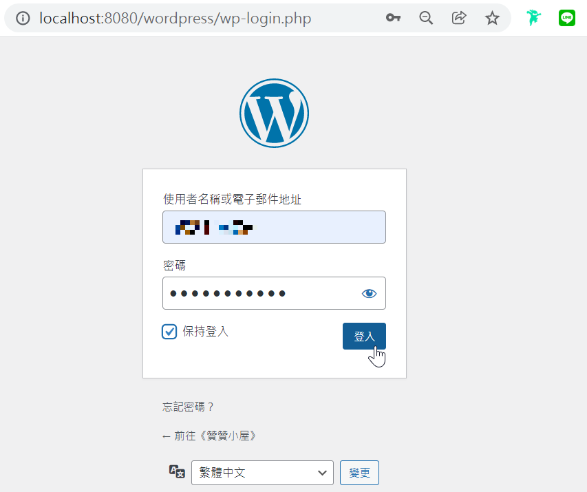Image resolution: width=587 pixels, height=492 pixels.
Task: Toggle the 保持登入 checkbox
Action: click(169, 332)
